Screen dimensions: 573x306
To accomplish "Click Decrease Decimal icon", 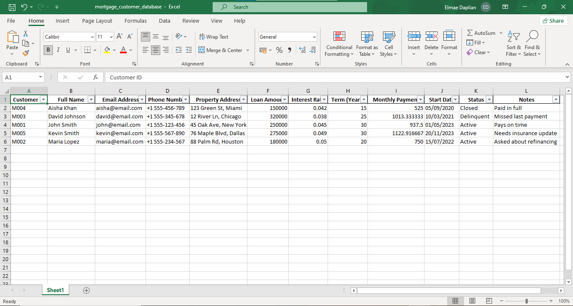I will point(313,50).
